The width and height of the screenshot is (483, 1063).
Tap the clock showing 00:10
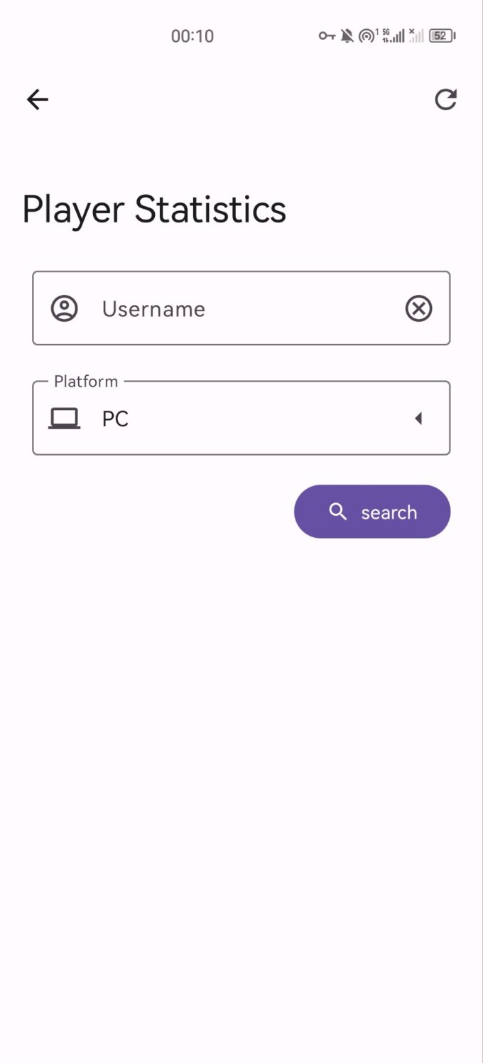[192, 36]
